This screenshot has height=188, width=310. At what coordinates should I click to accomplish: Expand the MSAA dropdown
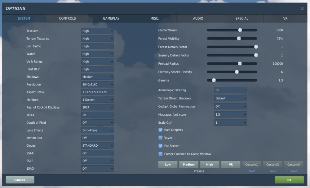[97, 115]
